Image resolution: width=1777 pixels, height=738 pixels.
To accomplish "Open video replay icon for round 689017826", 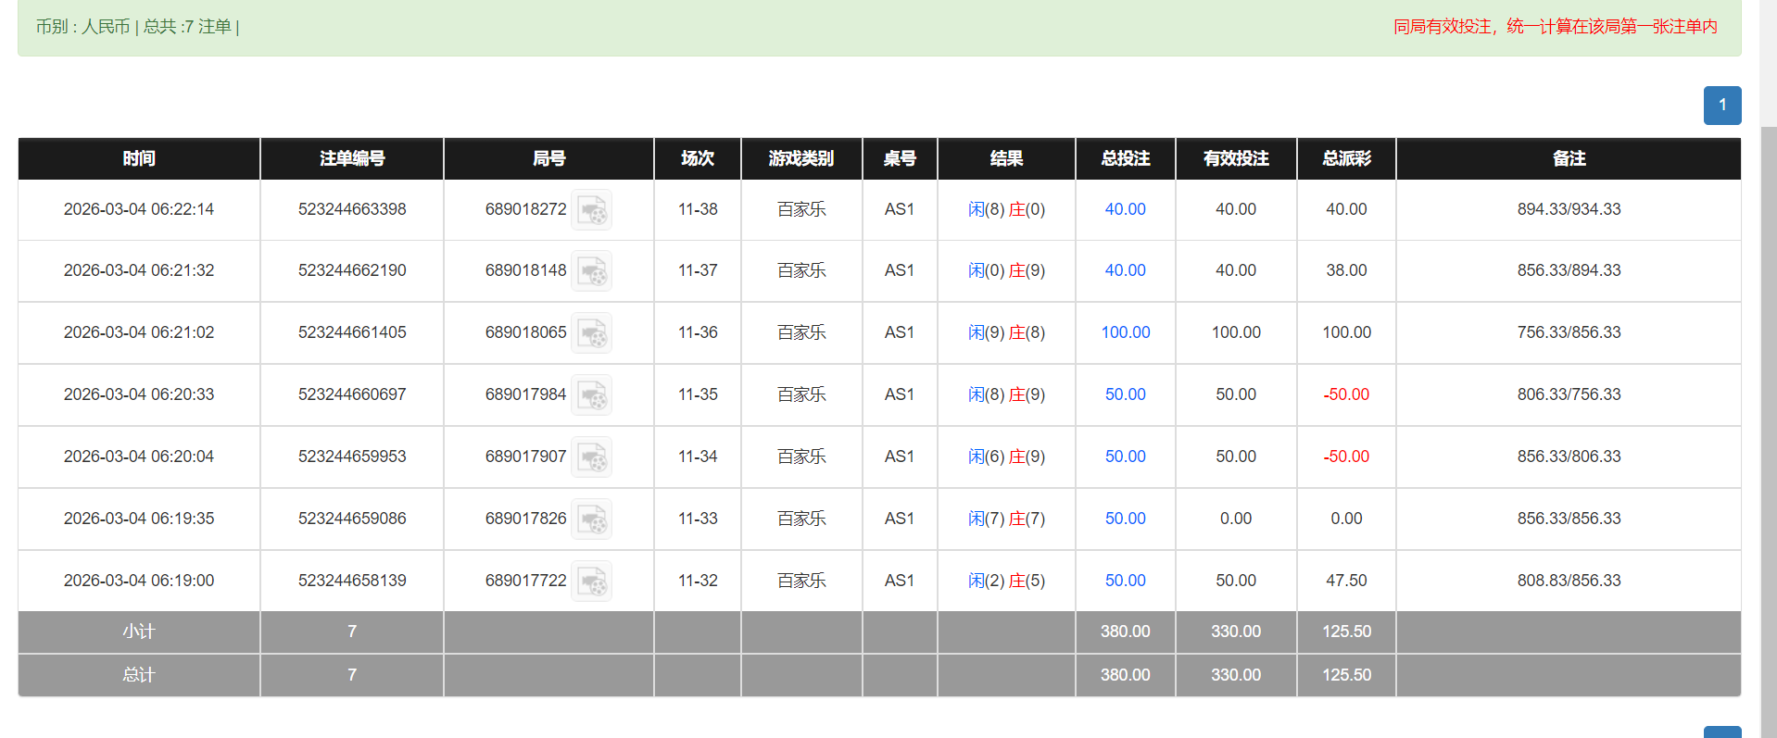I will pyautogui.click(x=591, y=519).
